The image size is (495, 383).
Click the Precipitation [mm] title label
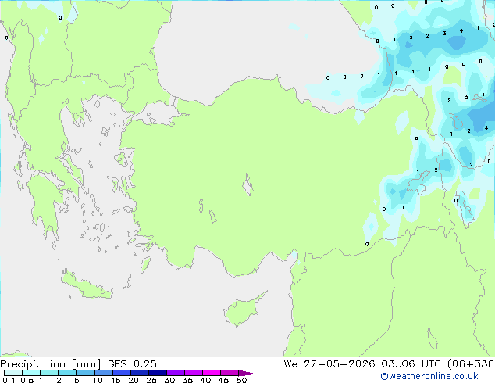click(x=51, y=364)
